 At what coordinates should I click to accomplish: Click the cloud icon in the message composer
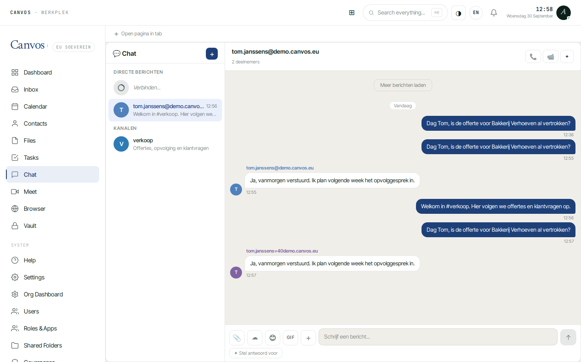click(x=255, y=337)
